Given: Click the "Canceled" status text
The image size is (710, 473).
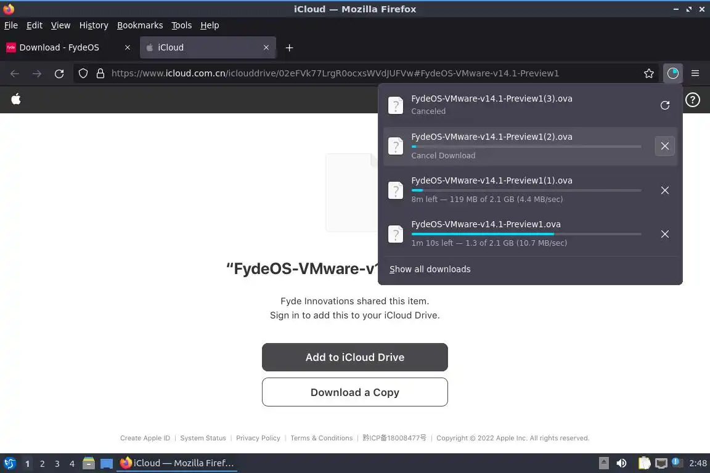Looking at the screenshot, I should pyautogui.click(x=428, y=111).
